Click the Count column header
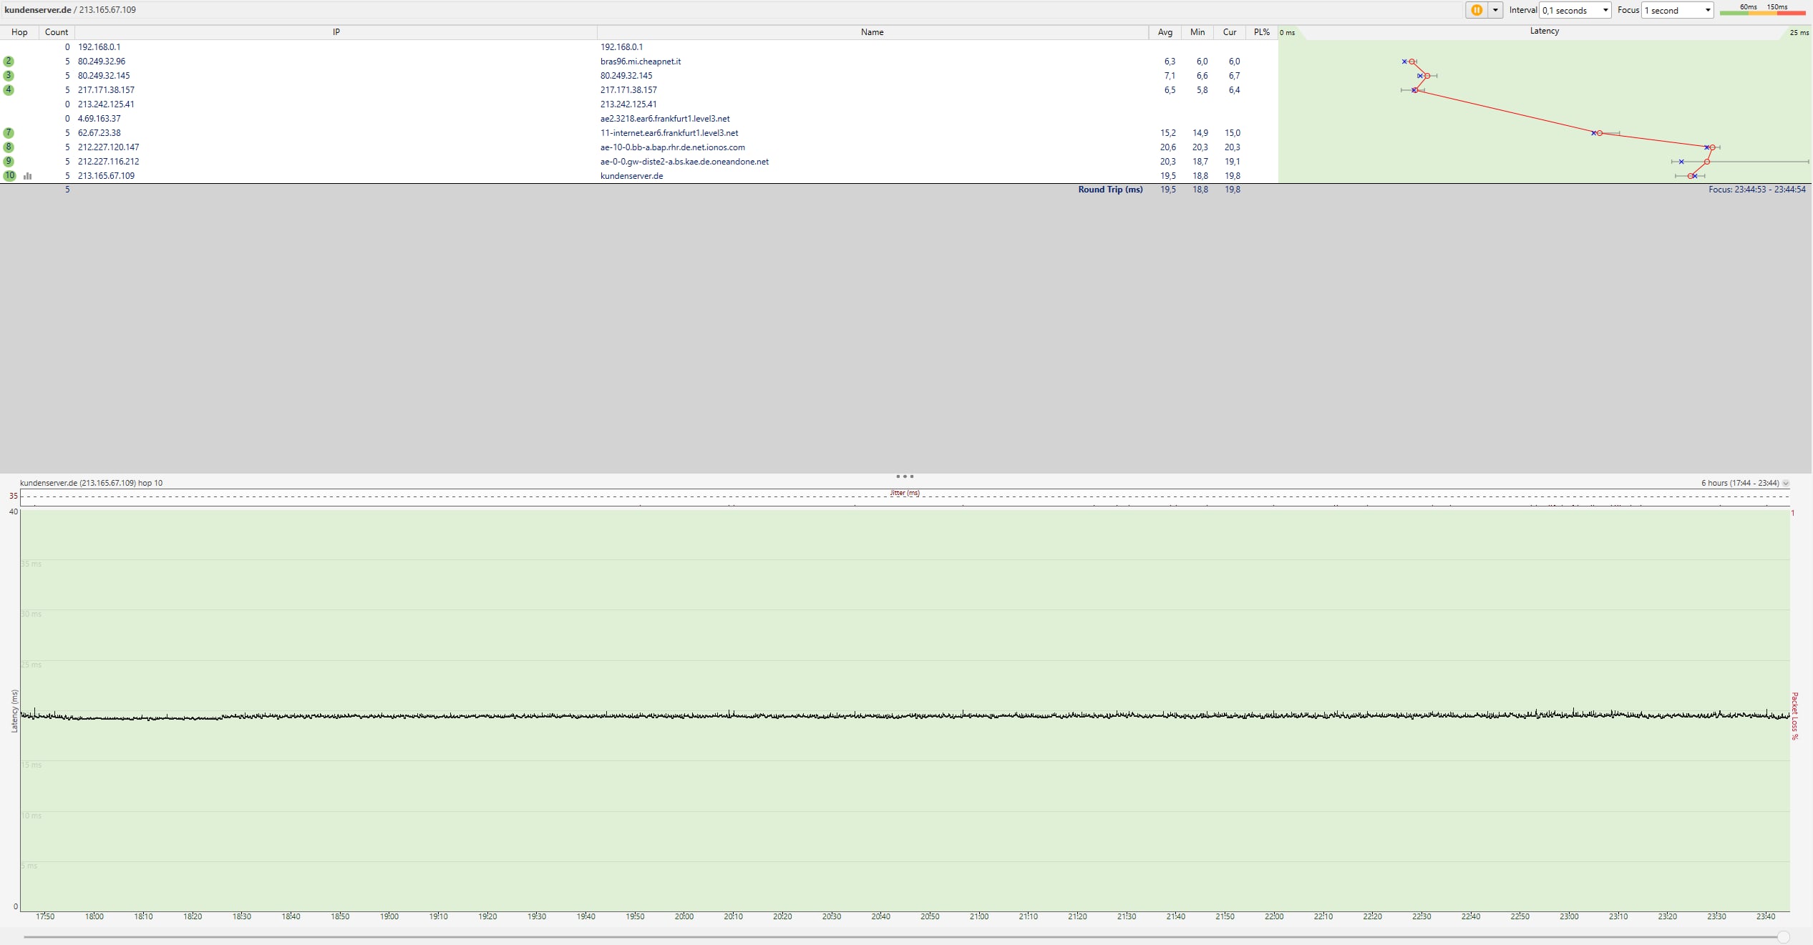The height and width of the screenshot is (945, 1813). click(57, 32)
